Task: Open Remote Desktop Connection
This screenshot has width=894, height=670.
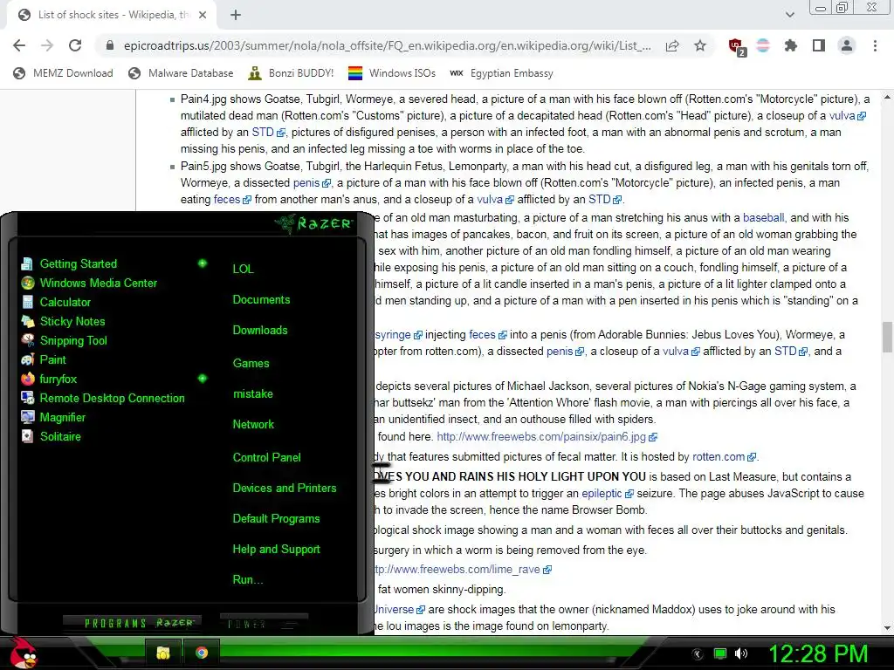Action: tap(112, 398)
